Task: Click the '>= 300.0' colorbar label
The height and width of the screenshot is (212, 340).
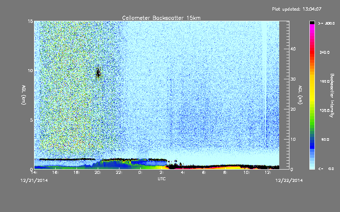Action: click(x=326, y=23)
